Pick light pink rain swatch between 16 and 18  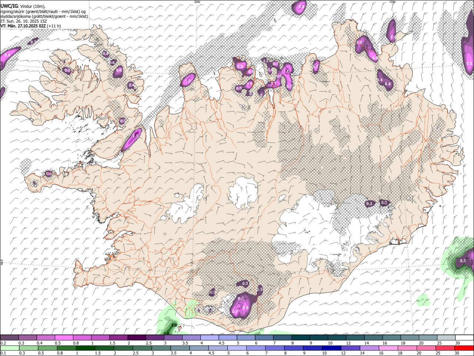tap(388, 348)
